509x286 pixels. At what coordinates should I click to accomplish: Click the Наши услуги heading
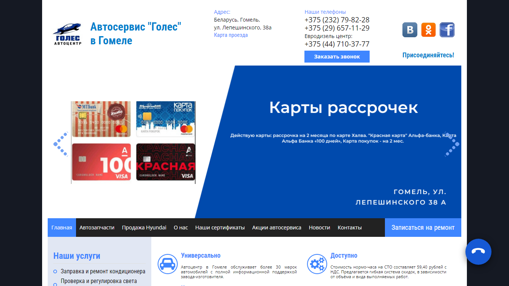point(77,256)
